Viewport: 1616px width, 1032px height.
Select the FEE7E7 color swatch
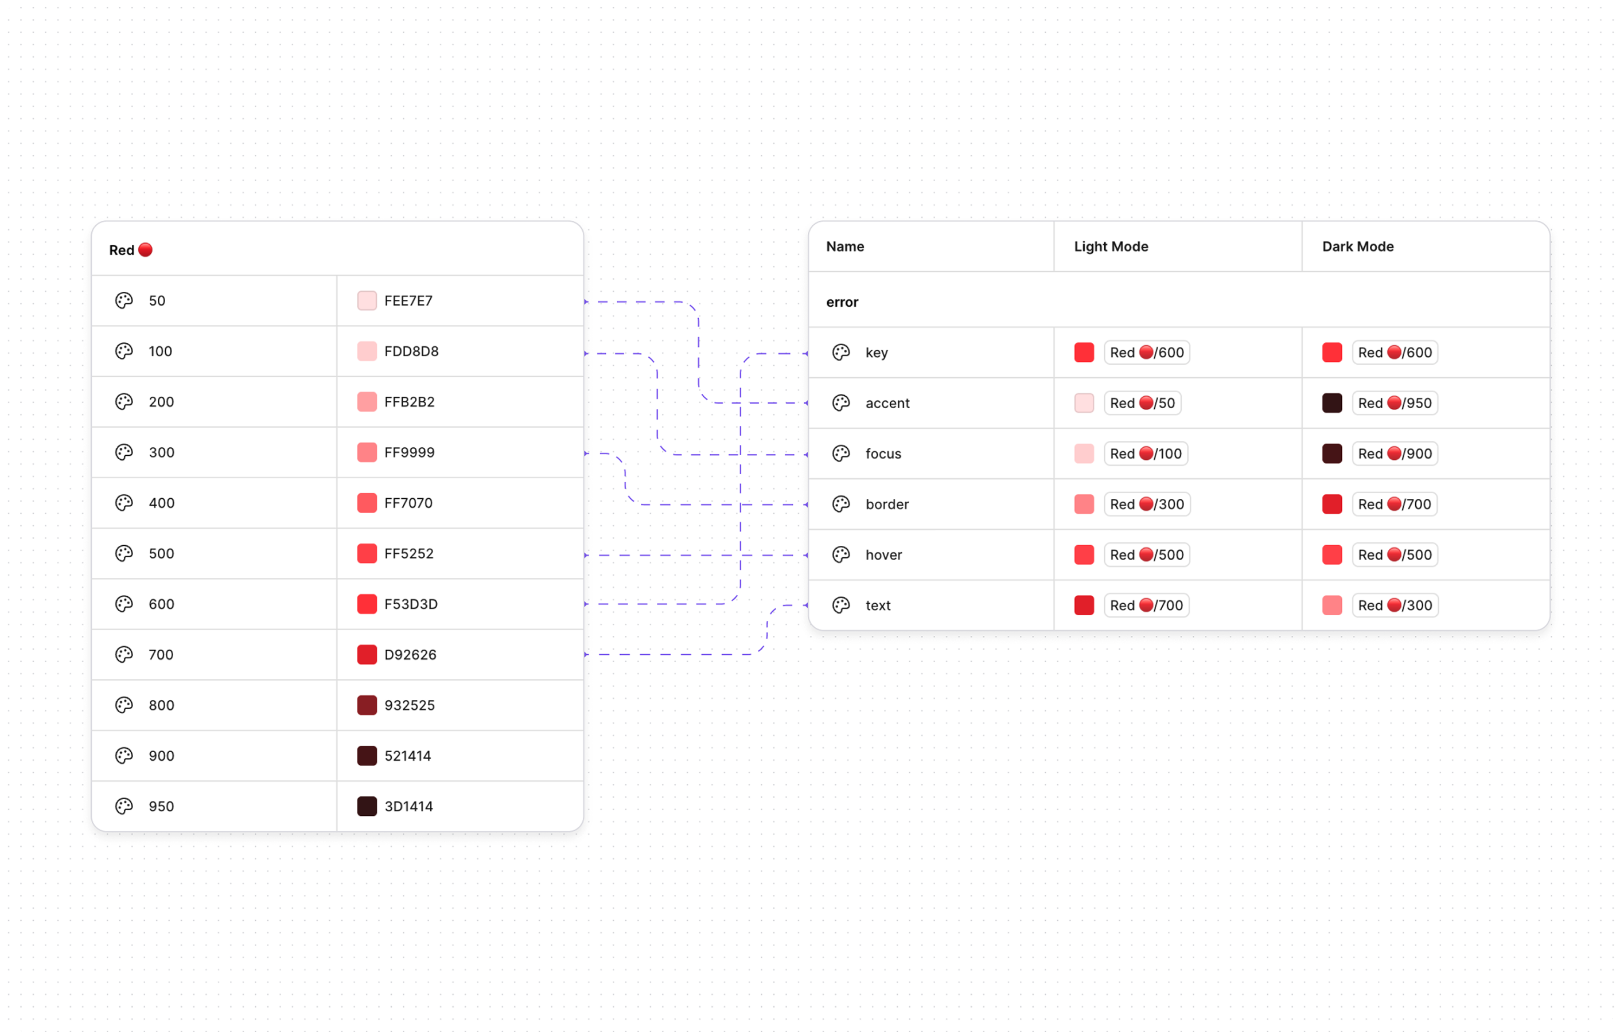click(x=367, y=300)
